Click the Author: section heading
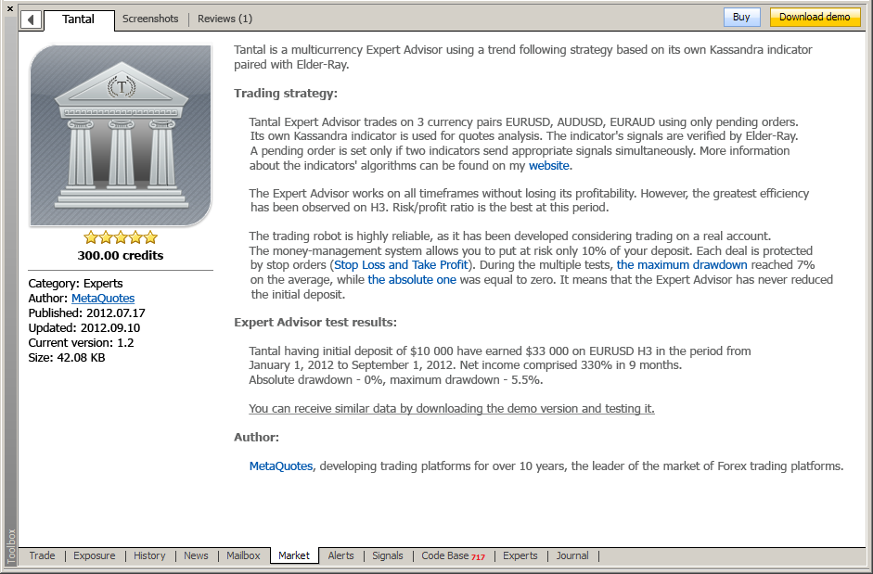873x574 pixels. click(257, 437)
